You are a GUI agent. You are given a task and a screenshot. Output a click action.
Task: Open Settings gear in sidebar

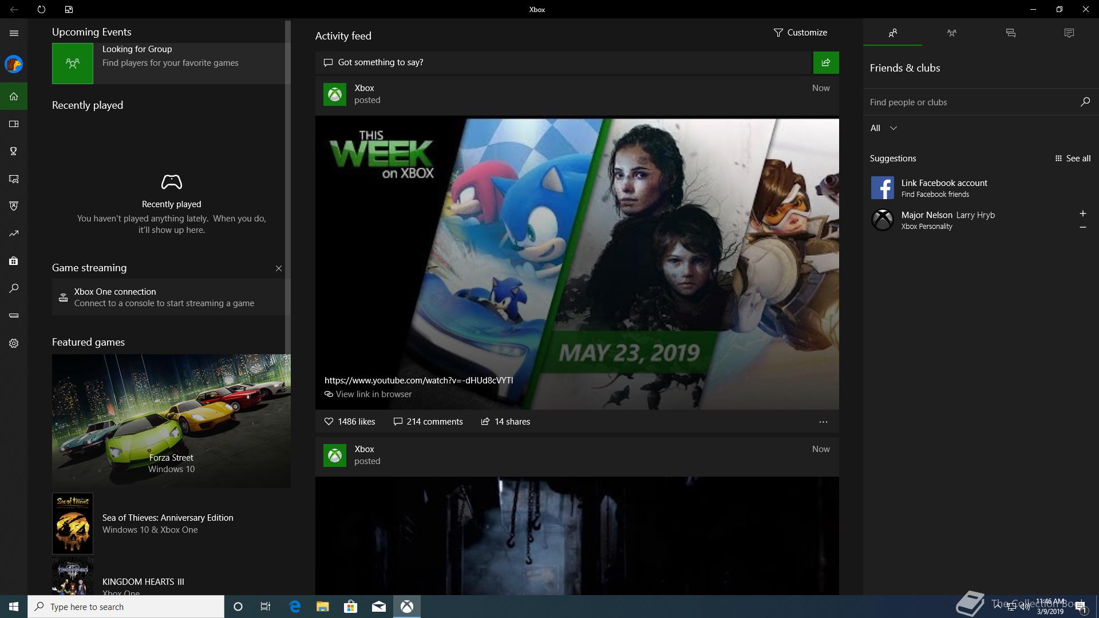point(14,343)
